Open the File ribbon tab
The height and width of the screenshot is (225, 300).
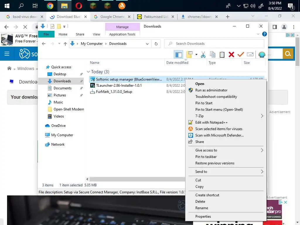(x=46, y=34)
